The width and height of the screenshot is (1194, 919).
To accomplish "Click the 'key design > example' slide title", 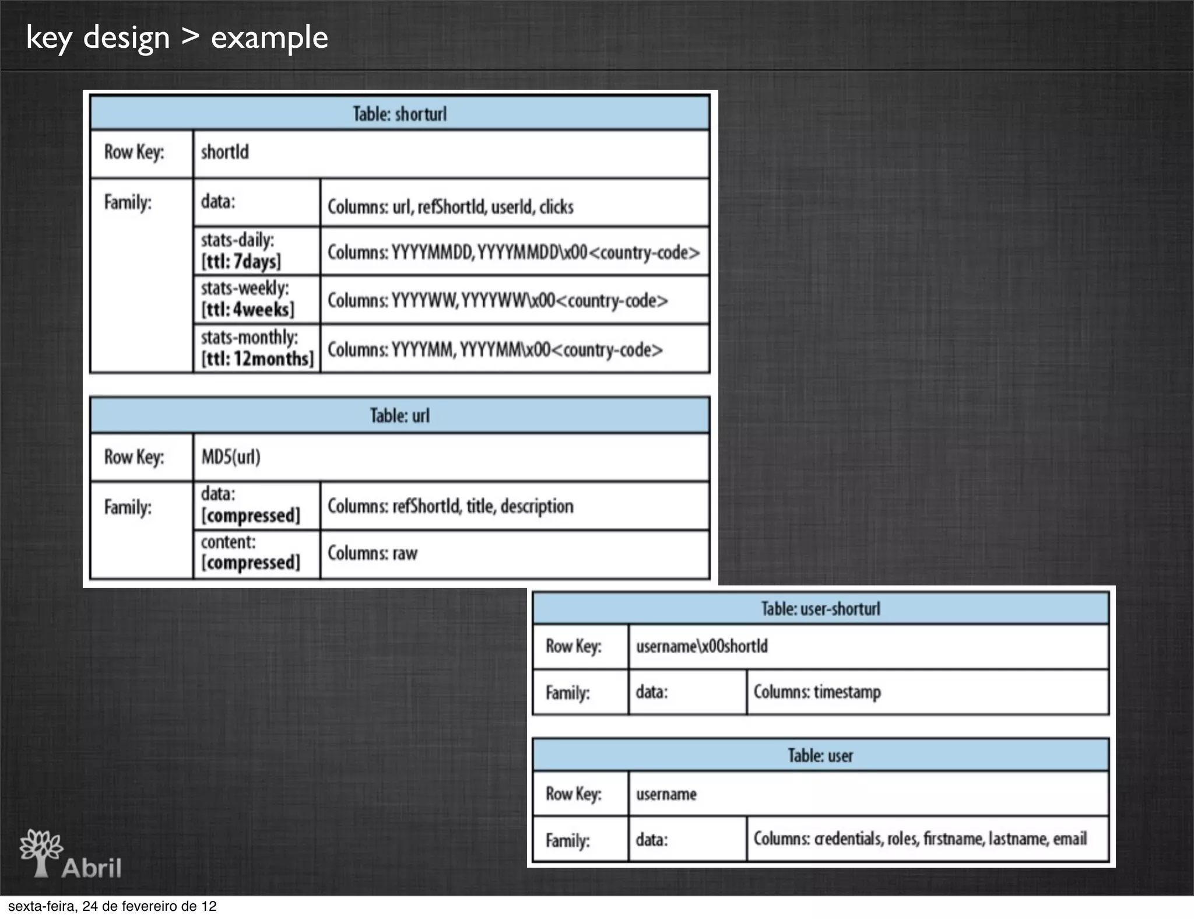I will pyautogui.click(x=177, y=37).
